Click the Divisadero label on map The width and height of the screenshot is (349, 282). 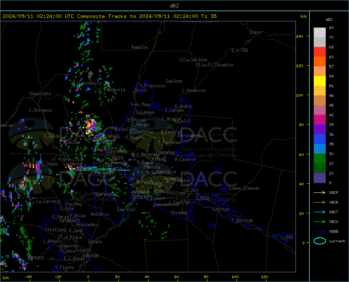tap(189, 135)
